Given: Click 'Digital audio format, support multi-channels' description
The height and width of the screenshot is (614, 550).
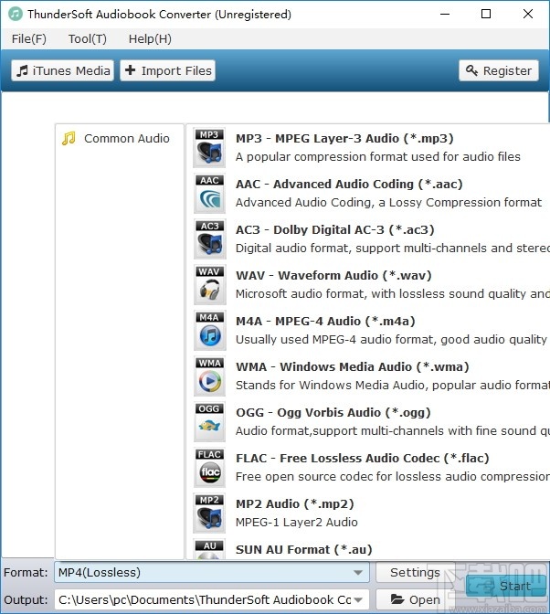Looking at the screenshot, I should [393, 248].
